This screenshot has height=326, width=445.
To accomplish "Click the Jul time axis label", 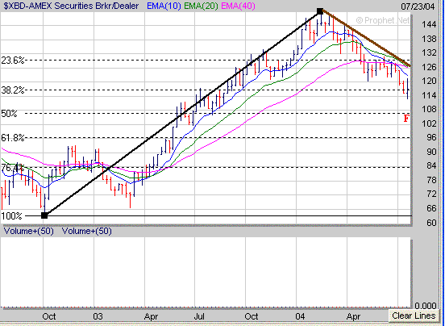I will 199,316.
